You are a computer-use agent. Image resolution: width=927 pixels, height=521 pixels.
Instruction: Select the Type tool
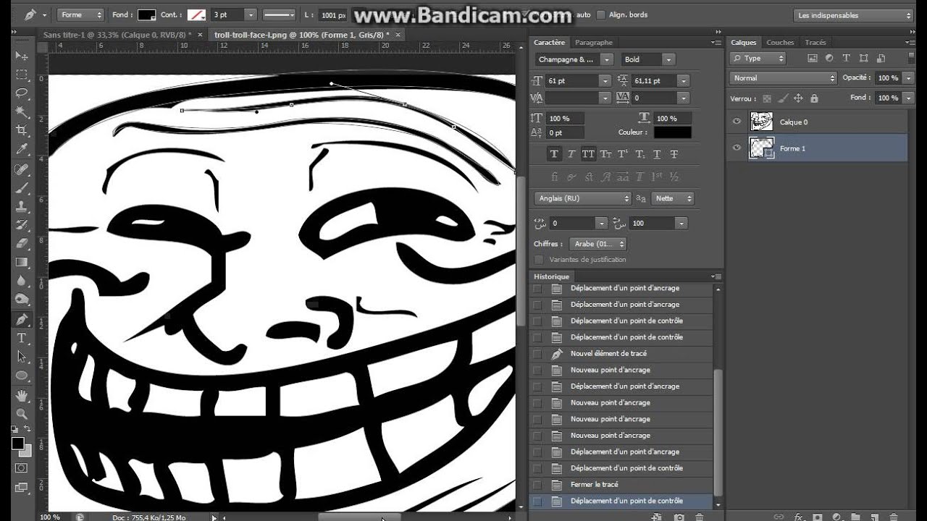pyautogui.click(x=22, y=338)
